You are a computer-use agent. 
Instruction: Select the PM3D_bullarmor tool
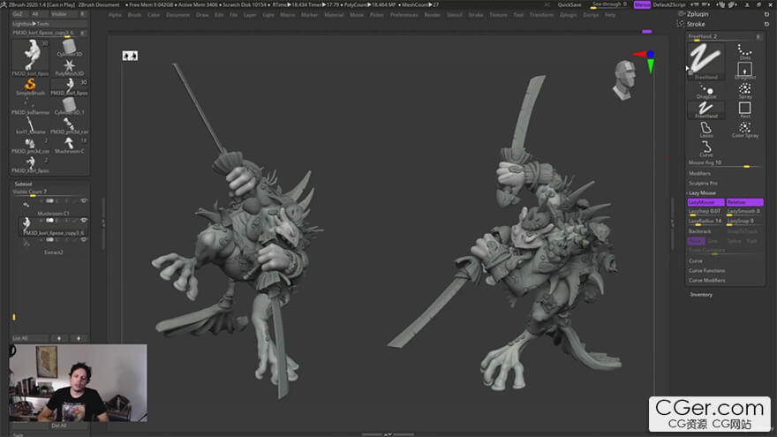pyautogui.click(x=30, y=106)
